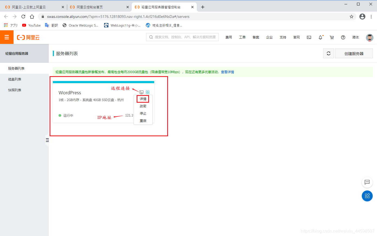This screenshot has width=377, height=236.
Task: Open a new browser tab
Action: (202, 7)
